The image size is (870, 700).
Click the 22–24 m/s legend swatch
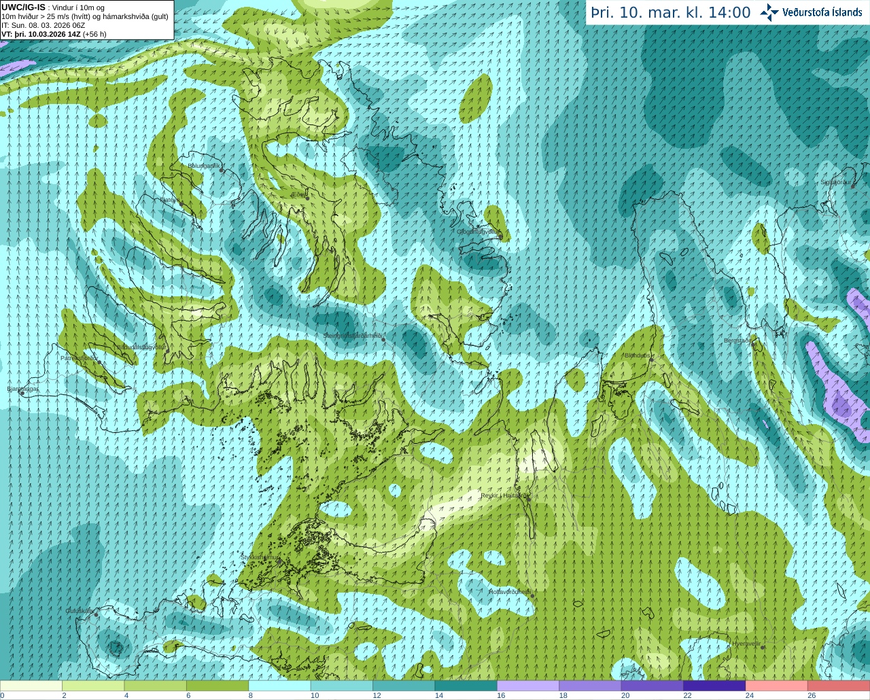[714, 686]
